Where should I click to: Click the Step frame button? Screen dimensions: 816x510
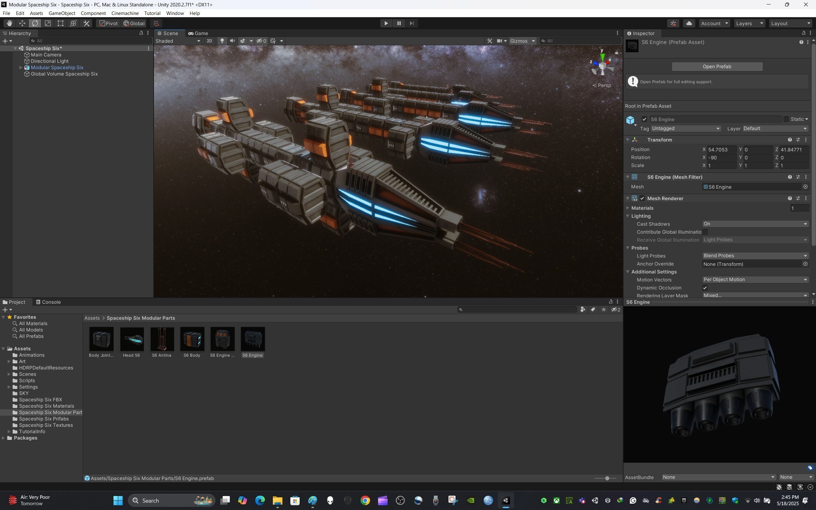[x=412, y=23]
